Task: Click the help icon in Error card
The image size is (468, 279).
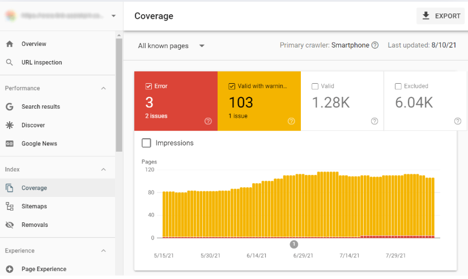Action: click(208, 121)
